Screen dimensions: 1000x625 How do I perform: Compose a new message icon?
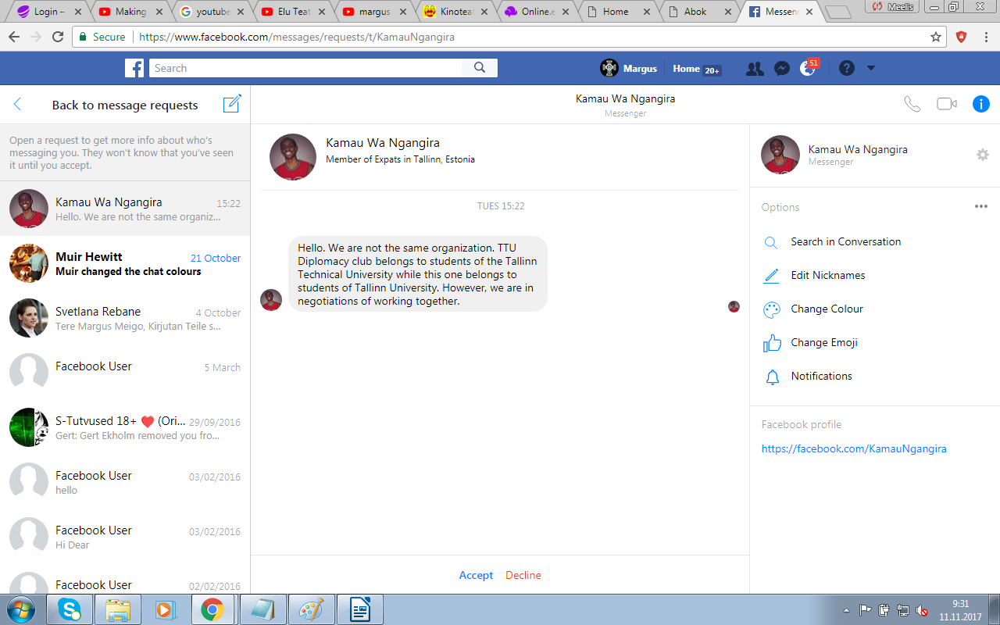(232, 104)
